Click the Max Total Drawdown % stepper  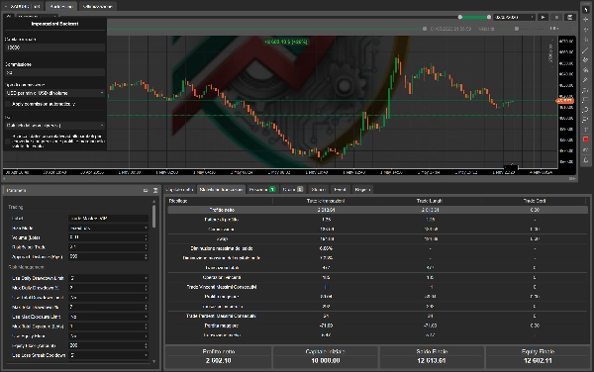click(x=146, y=308)
